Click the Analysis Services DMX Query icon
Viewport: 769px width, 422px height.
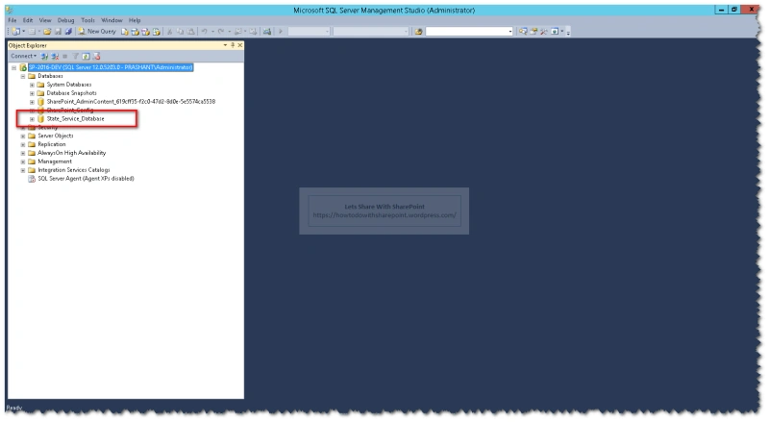coord(146,32)
